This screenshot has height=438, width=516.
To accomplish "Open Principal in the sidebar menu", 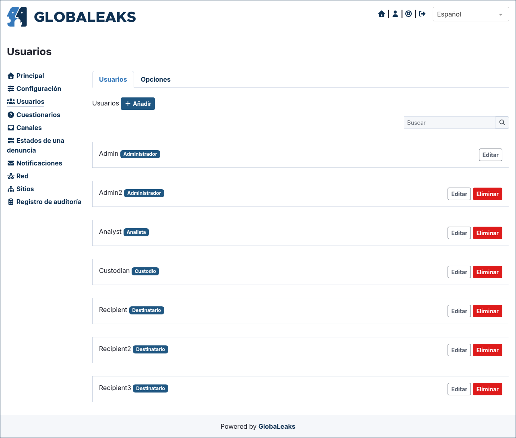I will (26, 76).
